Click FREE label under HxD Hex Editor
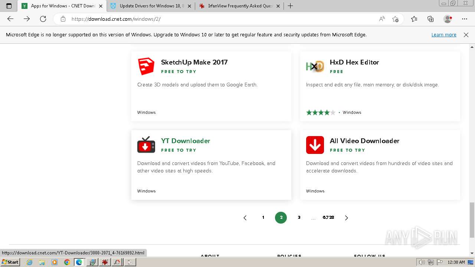 pos(337,72)
